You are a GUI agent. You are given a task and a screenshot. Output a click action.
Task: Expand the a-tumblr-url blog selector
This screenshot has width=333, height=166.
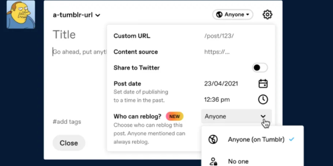pos(76,15)
